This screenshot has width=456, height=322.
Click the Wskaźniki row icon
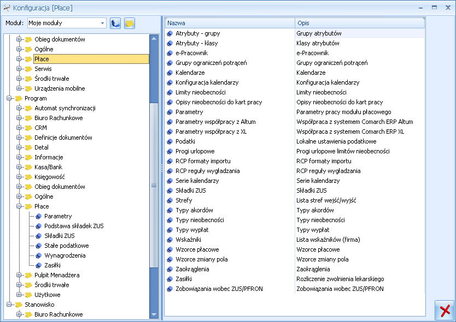point(170,240)
